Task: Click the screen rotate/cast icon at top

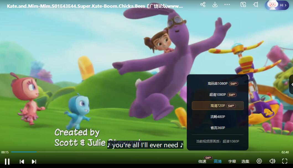Action: tap(255, 4)
